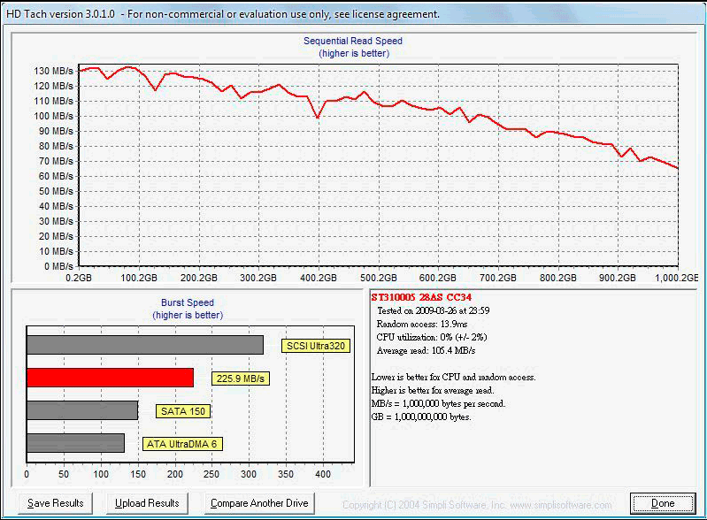
Task: Click the Sequential Read Speed chart title
Action: point(353,42)
